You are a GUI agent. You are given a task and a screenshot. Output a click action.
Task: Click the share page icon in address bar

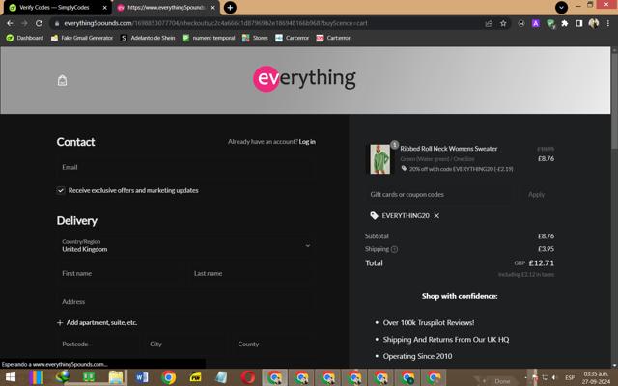pyautogui.click(x=489, y=23)
